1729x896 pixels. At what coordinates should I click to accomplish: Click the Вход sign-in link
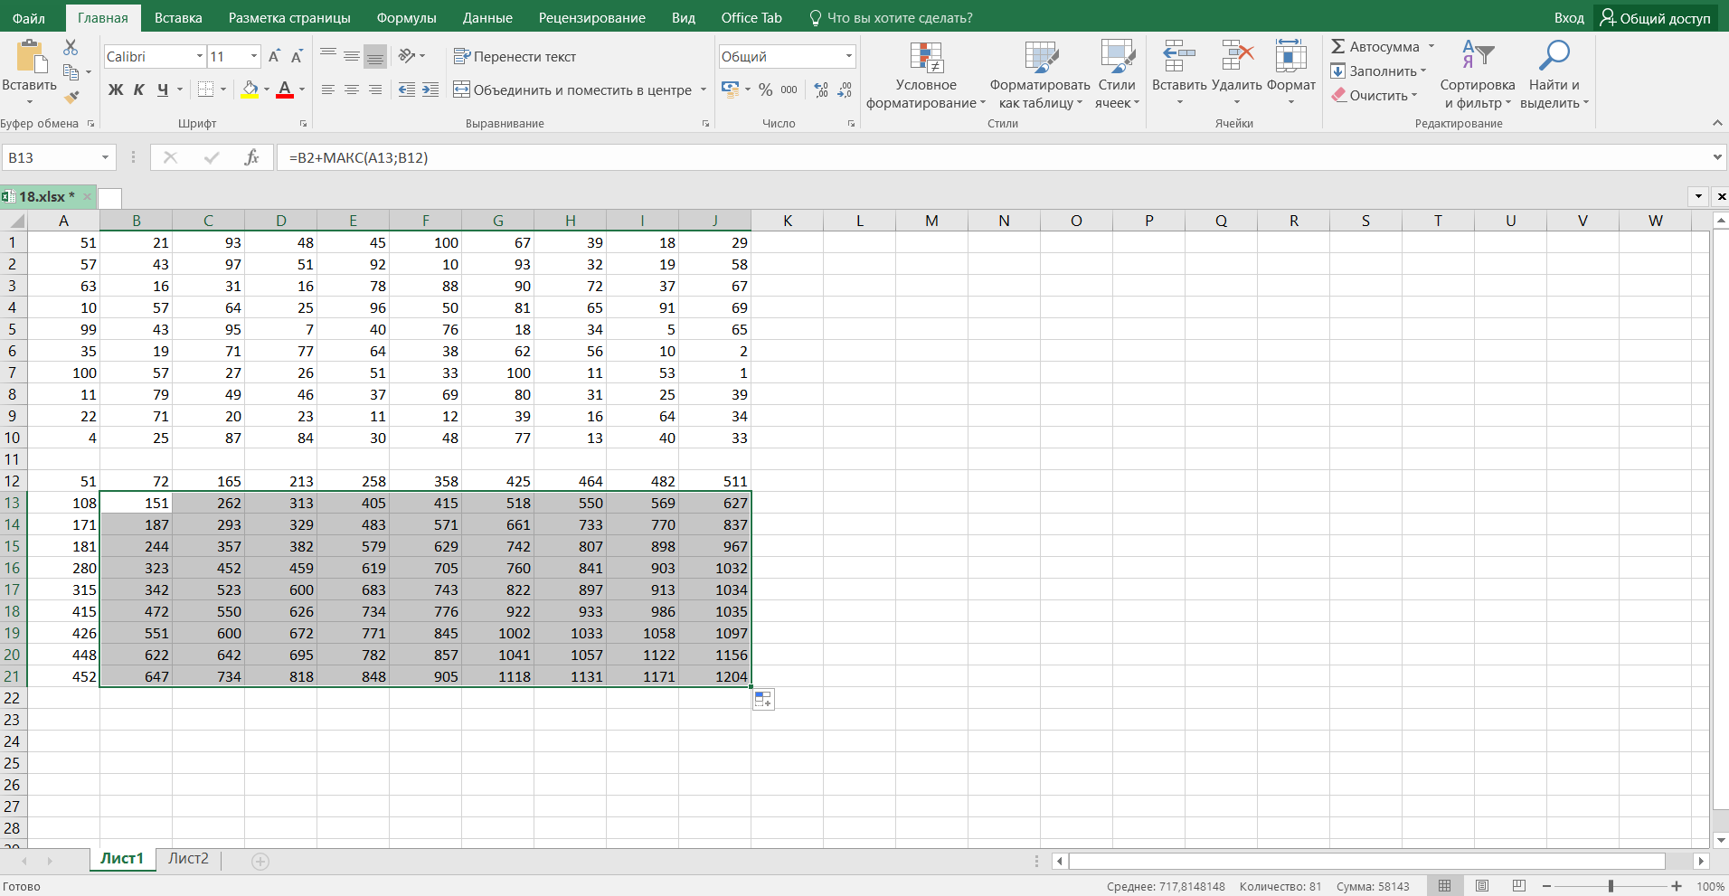click(x=1569, y=17)
